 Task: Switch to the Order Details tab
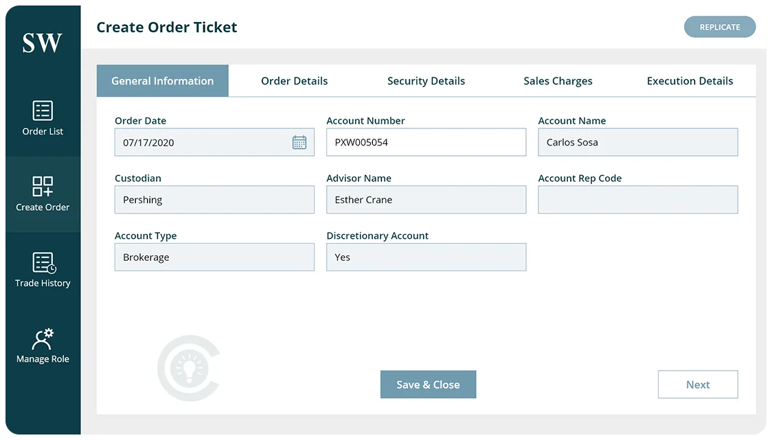click(x=294, y=80)
